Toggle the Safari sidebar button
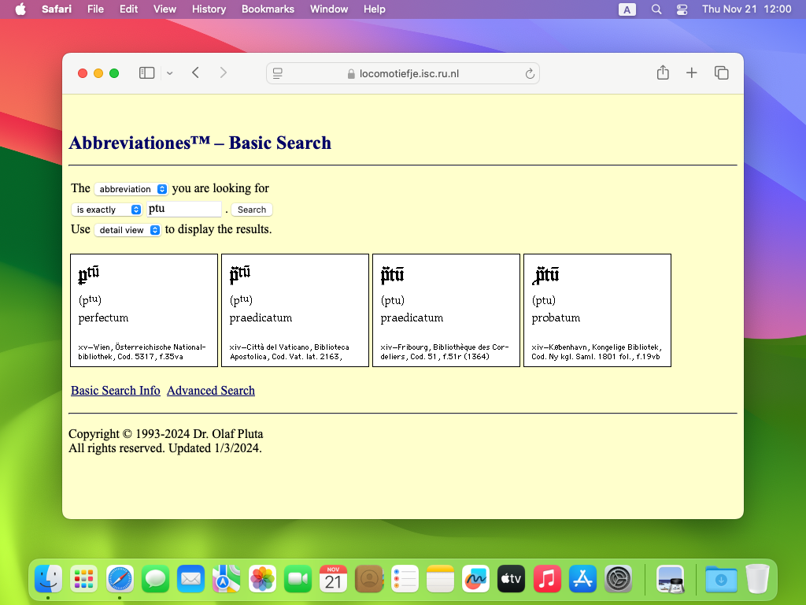 click(147, 73)
